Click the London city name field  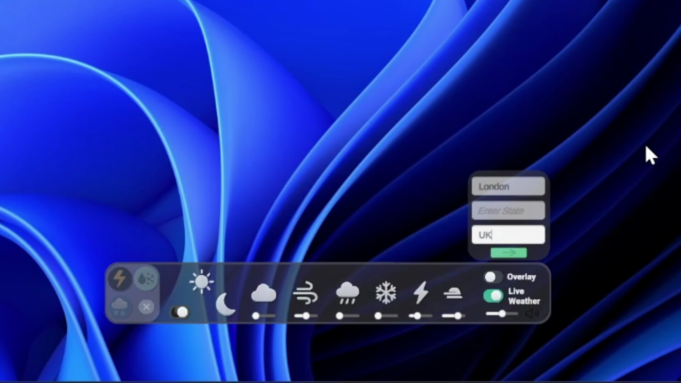pos(508,186)
